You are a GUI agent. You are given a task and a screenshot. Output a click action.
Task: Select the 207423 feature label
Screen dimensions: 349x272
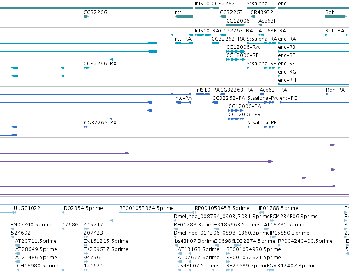coord(93,233)
